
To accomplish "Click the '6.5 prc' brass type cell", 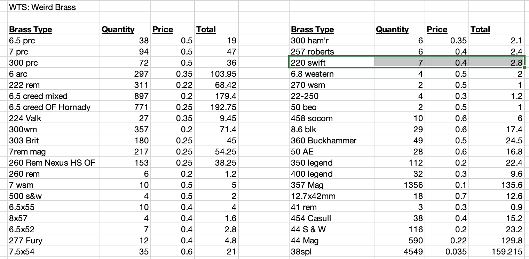I will tap(22, 41).
